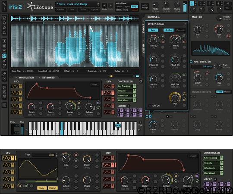Open the preset name dropdown arrows
Viewport: 233px width, 194px height.
(98, 4)
